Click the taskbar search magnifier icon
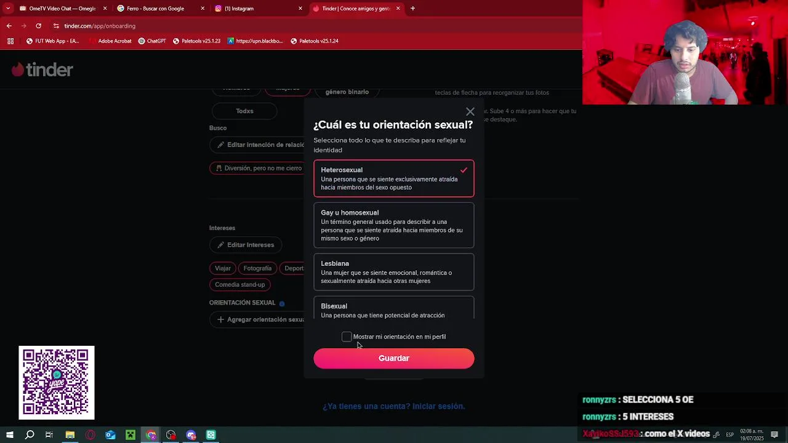The height and width of the screenshot is (443, 788). [x=30, y=435]
